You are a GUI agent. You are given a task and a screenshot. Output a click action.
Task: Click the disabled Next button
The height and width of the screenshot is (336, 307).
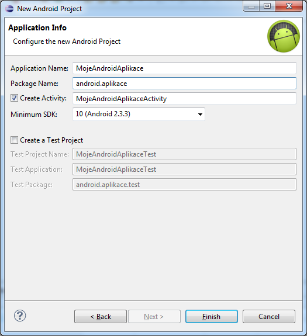pos(154,316)
